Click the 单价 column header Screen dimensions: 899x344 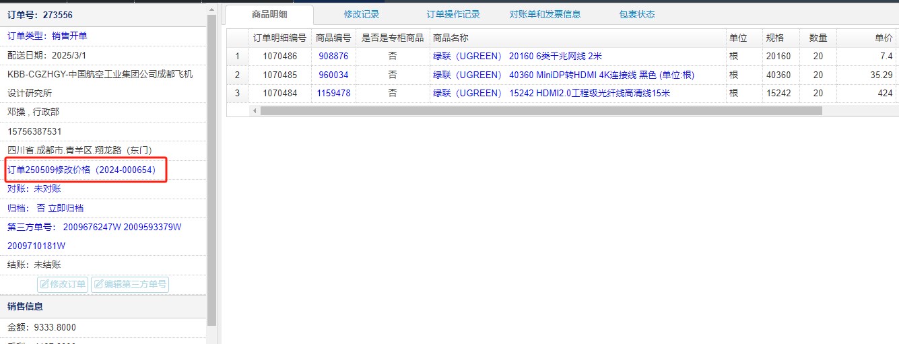coord(867,38)
